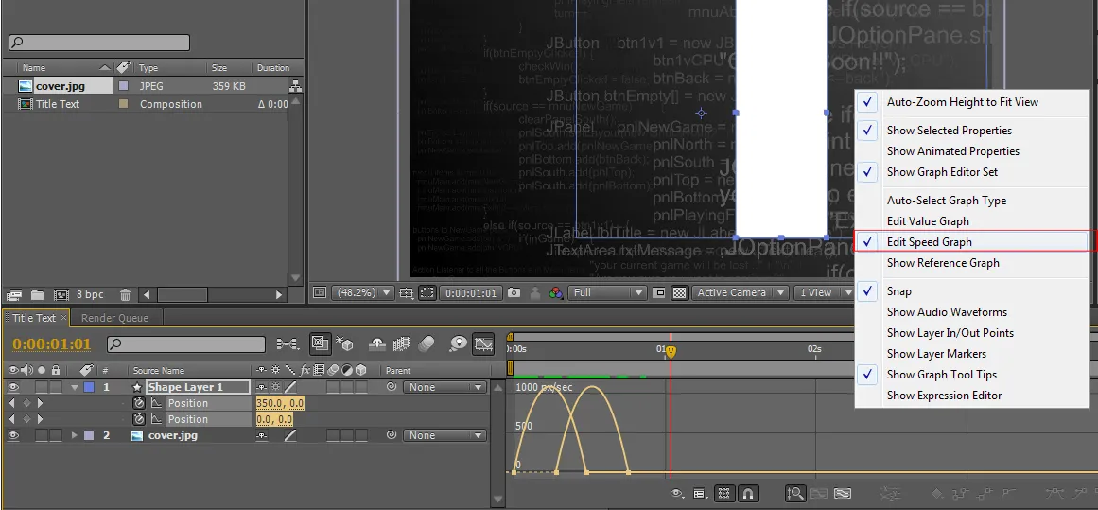Toggle Draft 3D icon in timeline
This screenshot has height=510, width=1098.
(x=344, y=343)
